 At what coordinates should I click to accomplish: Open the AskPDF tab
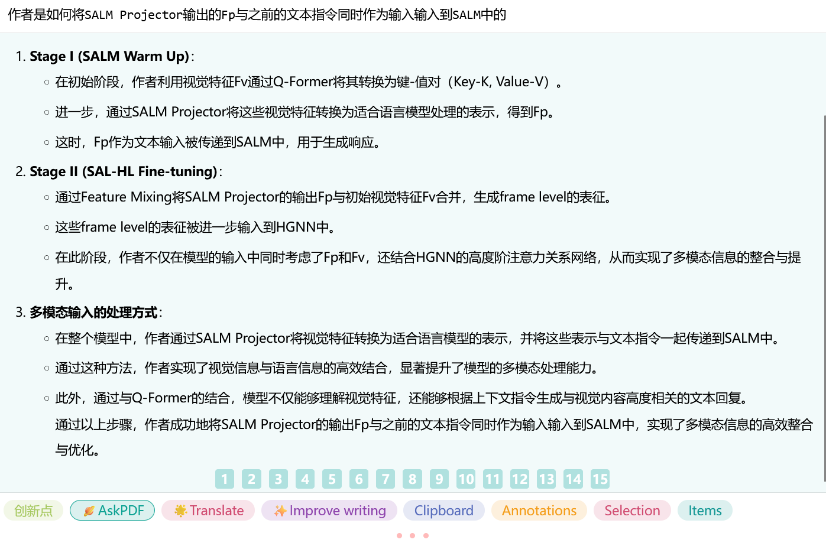tap(112, 511)
